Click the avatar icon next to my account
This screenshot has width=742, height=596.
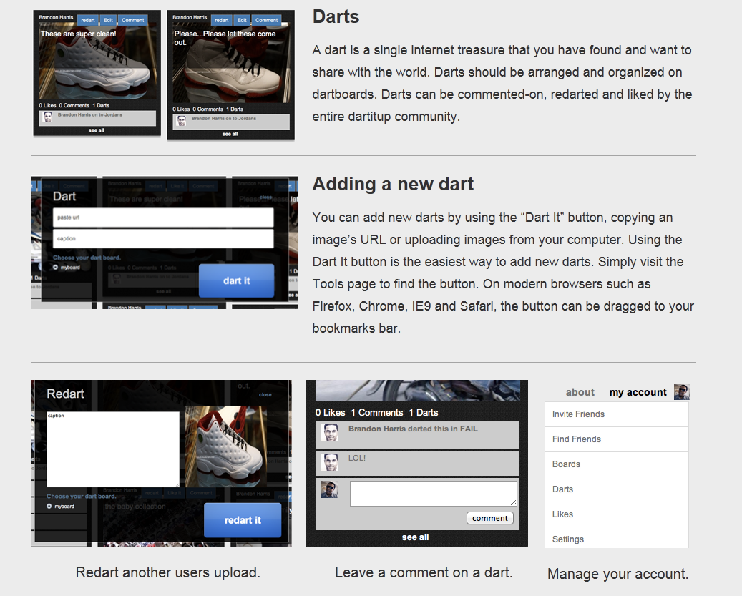(x=682, y=392)
